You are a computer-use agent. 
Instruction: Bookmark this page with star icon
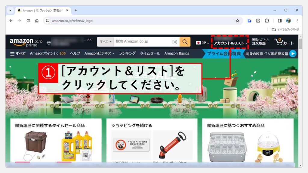tap(237, 21)
